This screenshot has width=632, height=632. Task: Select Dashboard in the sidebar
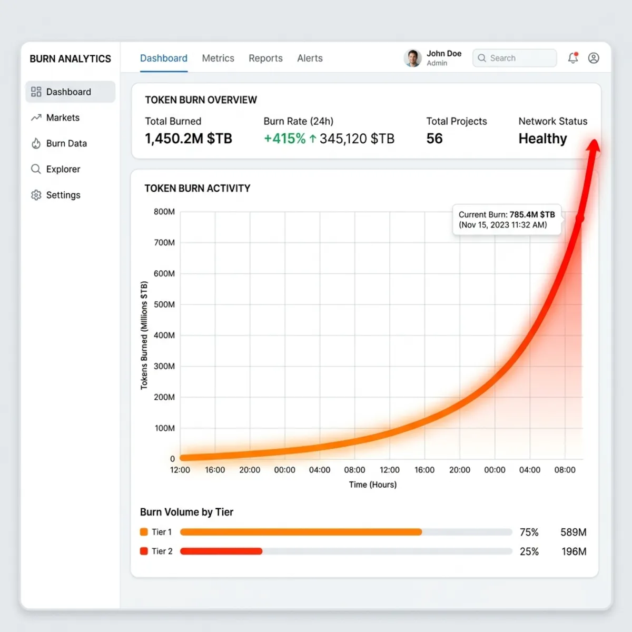(x=71, y=92)
